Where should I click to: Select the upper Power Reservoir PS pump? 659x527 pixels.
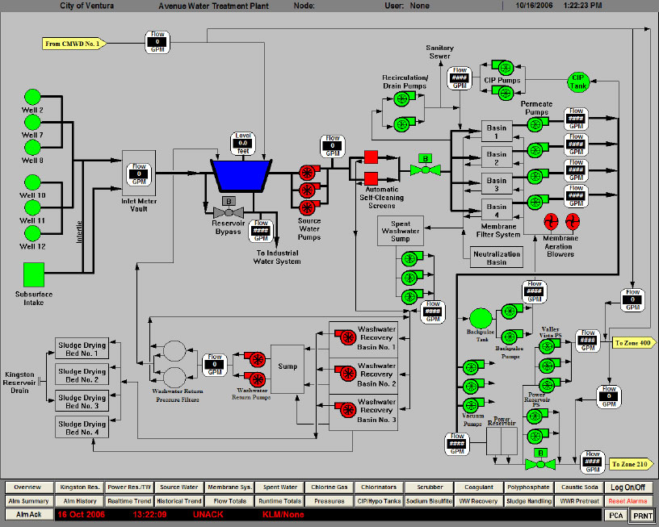click(537, 416)
